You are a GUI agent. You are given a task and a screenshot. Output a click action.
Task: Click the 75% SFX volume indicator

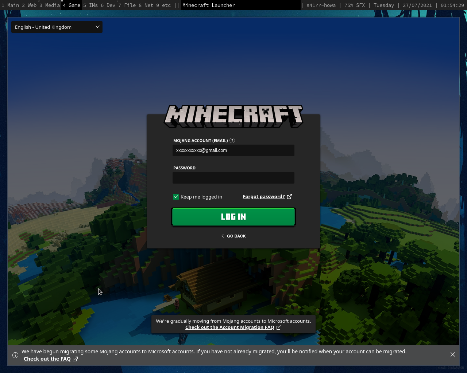click(x=355, y=5)
